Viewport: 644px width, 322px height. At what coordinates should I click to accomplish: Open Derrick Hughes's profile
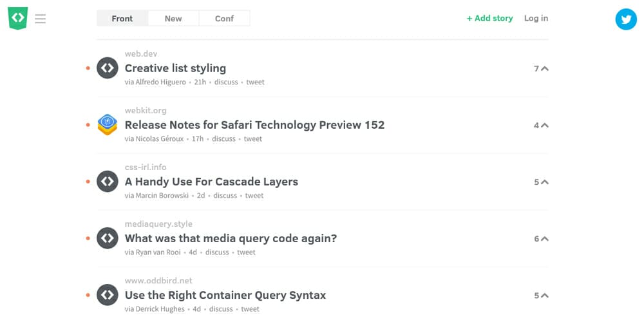pyautogui.click(x=160, y=309)
